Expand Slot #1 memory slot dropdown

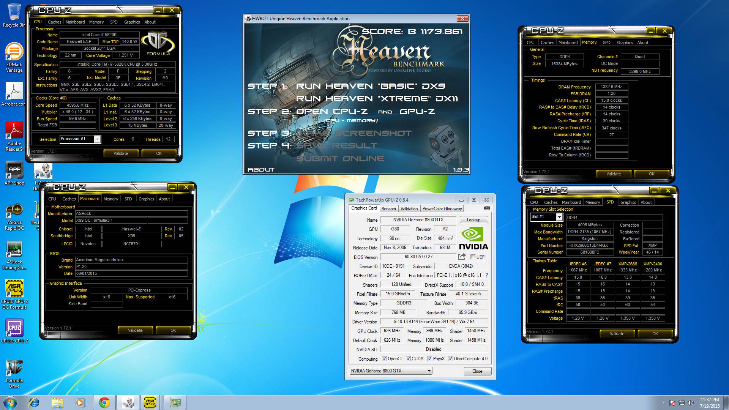[559, 217]
